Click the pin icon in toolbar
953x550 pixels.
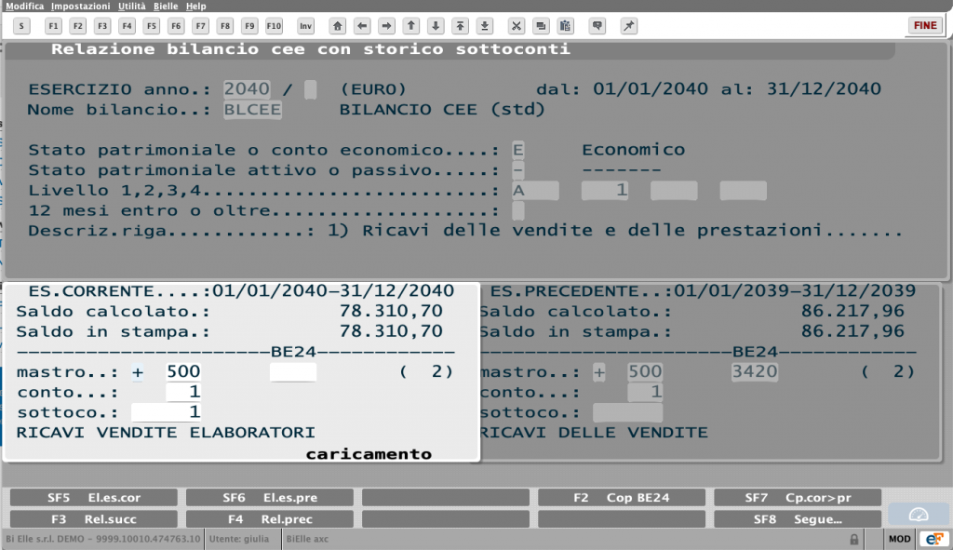[629, 26]
